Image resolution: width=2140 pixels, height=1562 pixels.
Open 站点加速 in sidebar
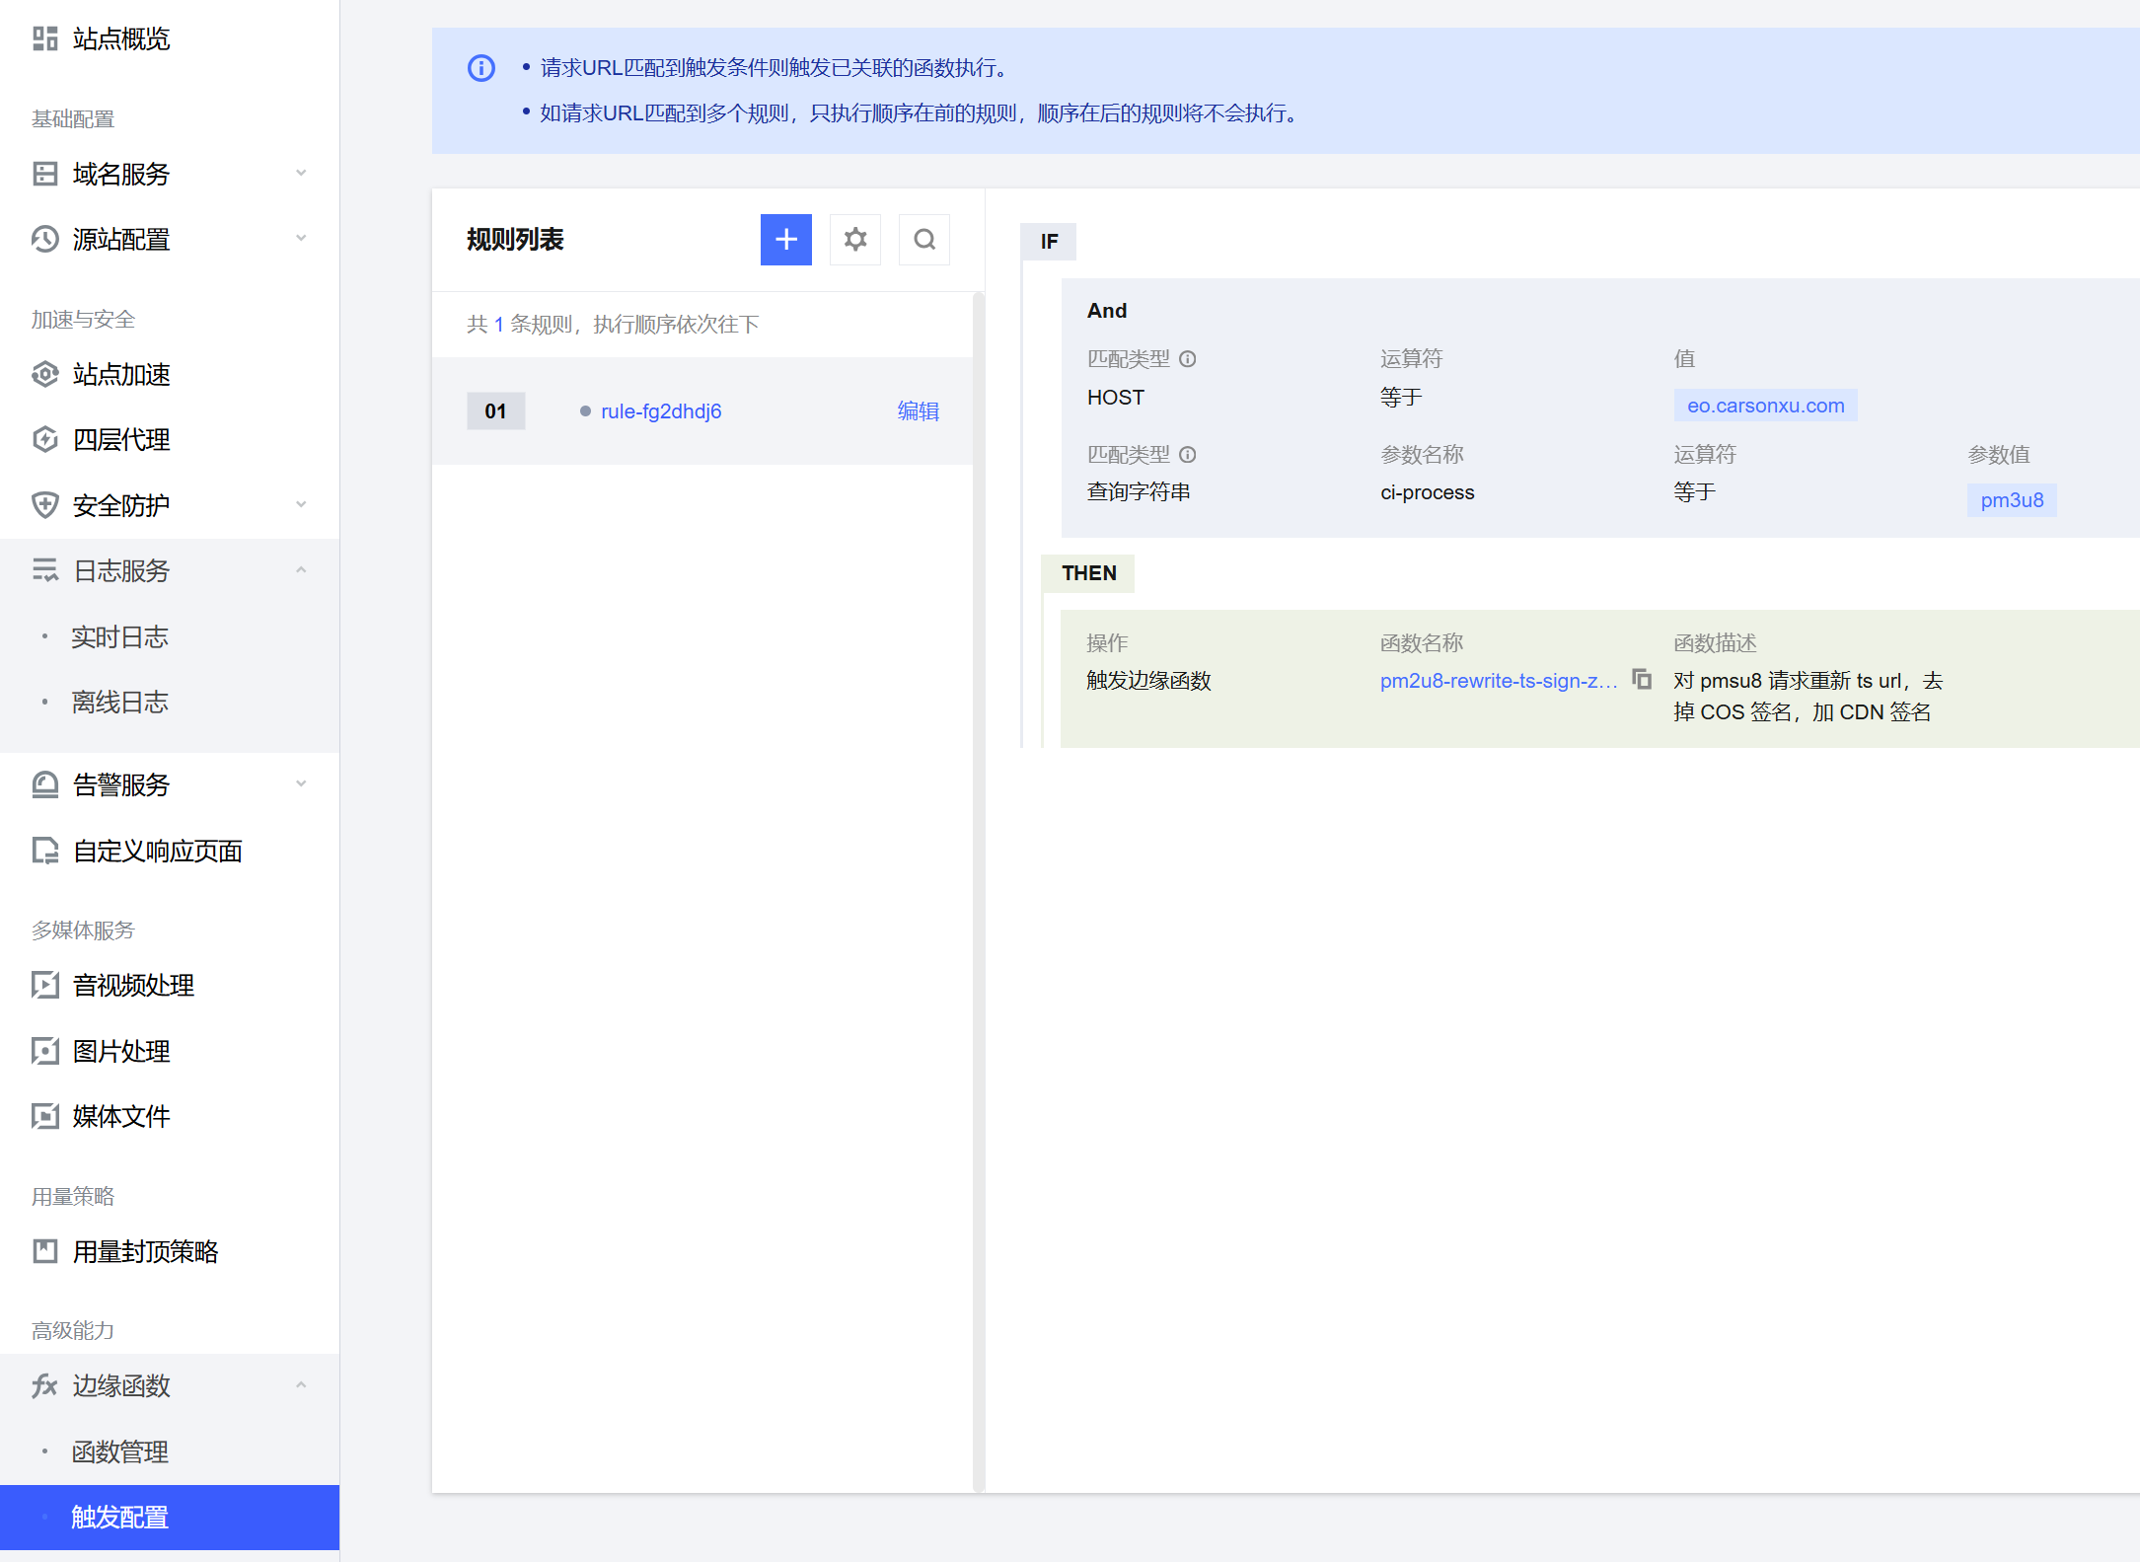coord(121,375)
